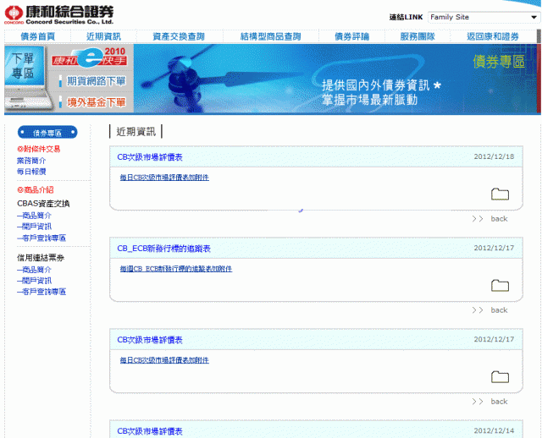542x438 pixels.
Task: Open the Family Site dropdown
Action: [x=484, y=17]
